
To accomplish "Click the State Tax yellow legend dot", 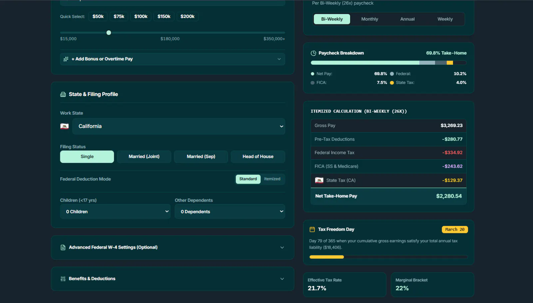I will point(392,83).
